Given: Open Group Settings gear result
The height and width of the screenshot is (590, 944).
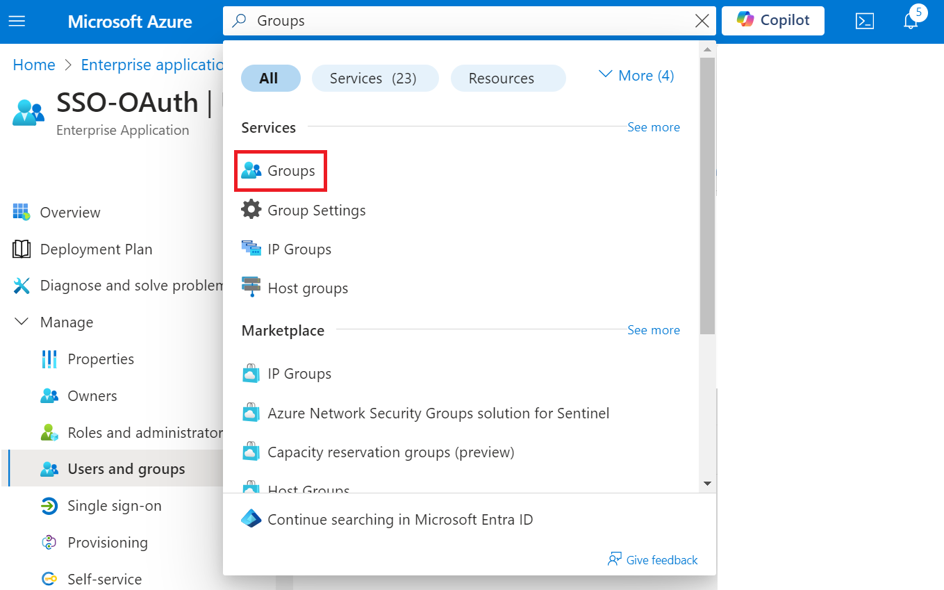Looking at the screenshot, I should [x=316, y=211].
